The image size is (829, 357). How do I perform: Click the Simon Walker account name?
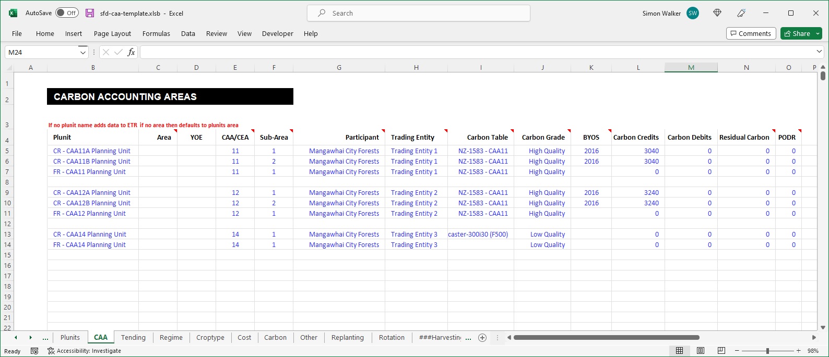pos(661,14)
